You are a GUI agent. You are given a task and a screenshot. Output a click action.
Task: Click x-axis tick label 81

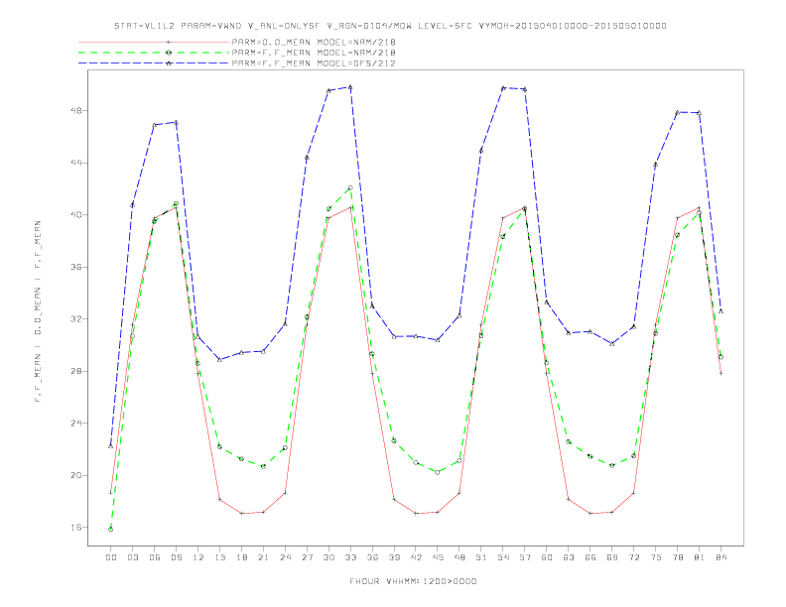(700, 557)
